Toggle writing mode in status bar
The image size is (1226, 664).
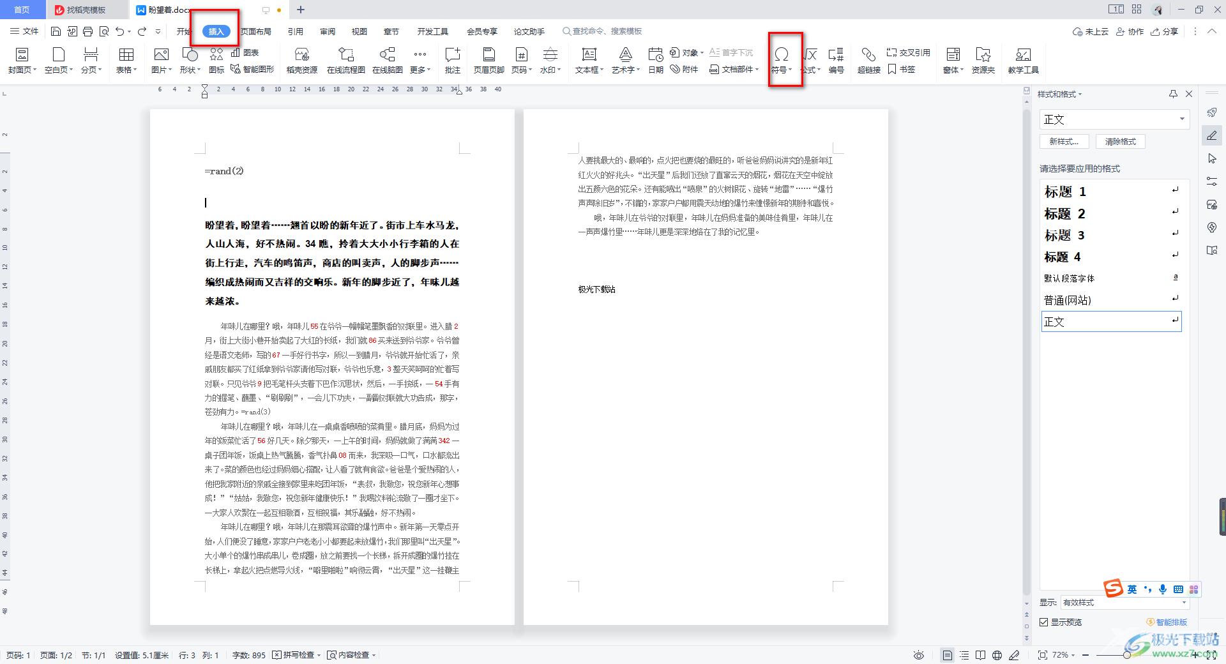pyautogui.click(x=1015, y=655)
